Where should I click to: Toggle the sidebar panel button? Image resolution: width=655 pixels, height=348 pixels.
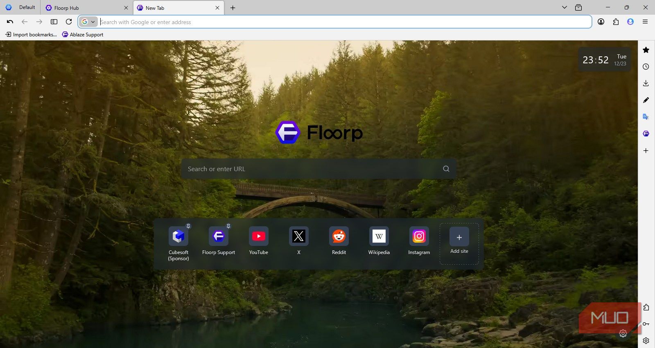click(54, 22)
